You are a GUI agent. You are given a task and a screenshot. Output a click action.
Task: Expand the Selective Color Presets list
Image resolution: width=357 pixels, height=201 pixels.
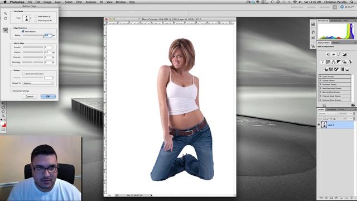click(x=321, y=100)
